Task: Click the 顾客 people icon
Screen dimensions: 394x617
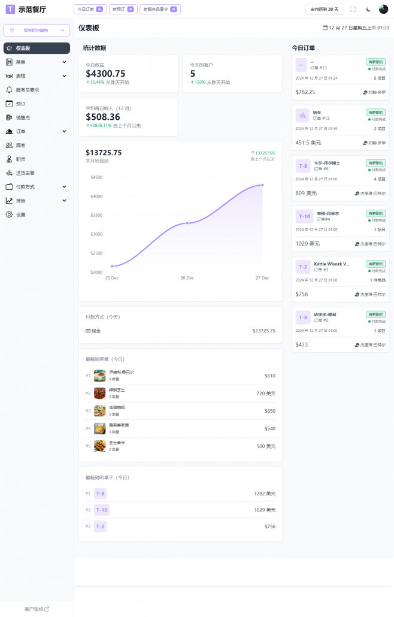Action: pos(9,145)
